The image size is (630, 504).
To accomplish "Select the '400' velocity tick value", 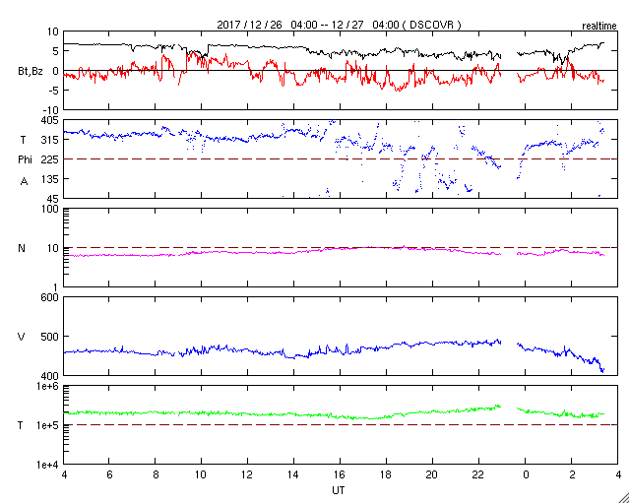I will (51, 375).
